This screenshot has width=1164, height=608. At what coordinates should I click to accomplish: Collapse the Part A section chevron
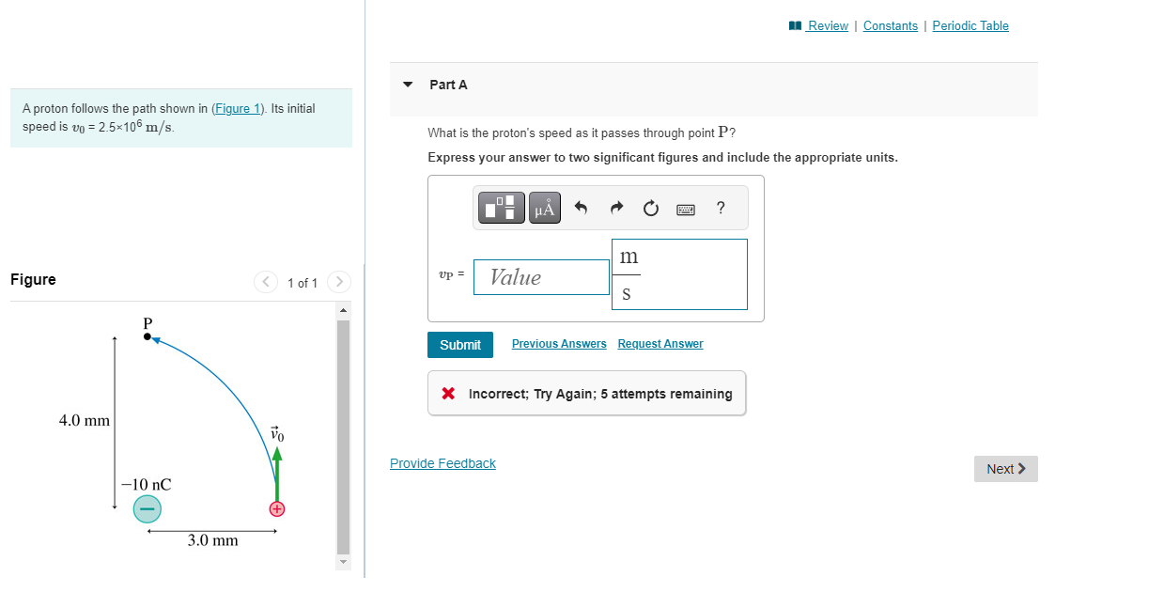pos(407,84)
